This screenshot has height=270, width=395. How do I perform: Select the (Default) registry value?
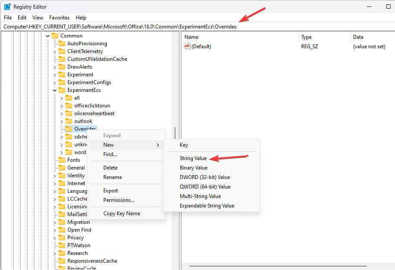tap(201, 46)
